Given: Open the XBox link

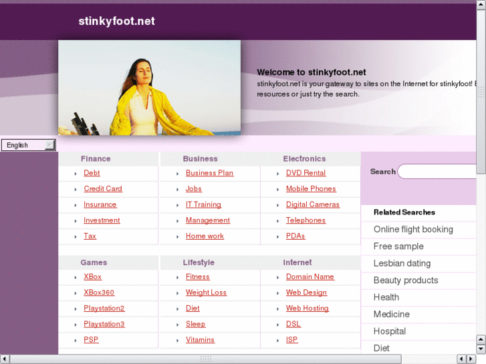Looking at the screenshot, I should (x=93, y=277).
